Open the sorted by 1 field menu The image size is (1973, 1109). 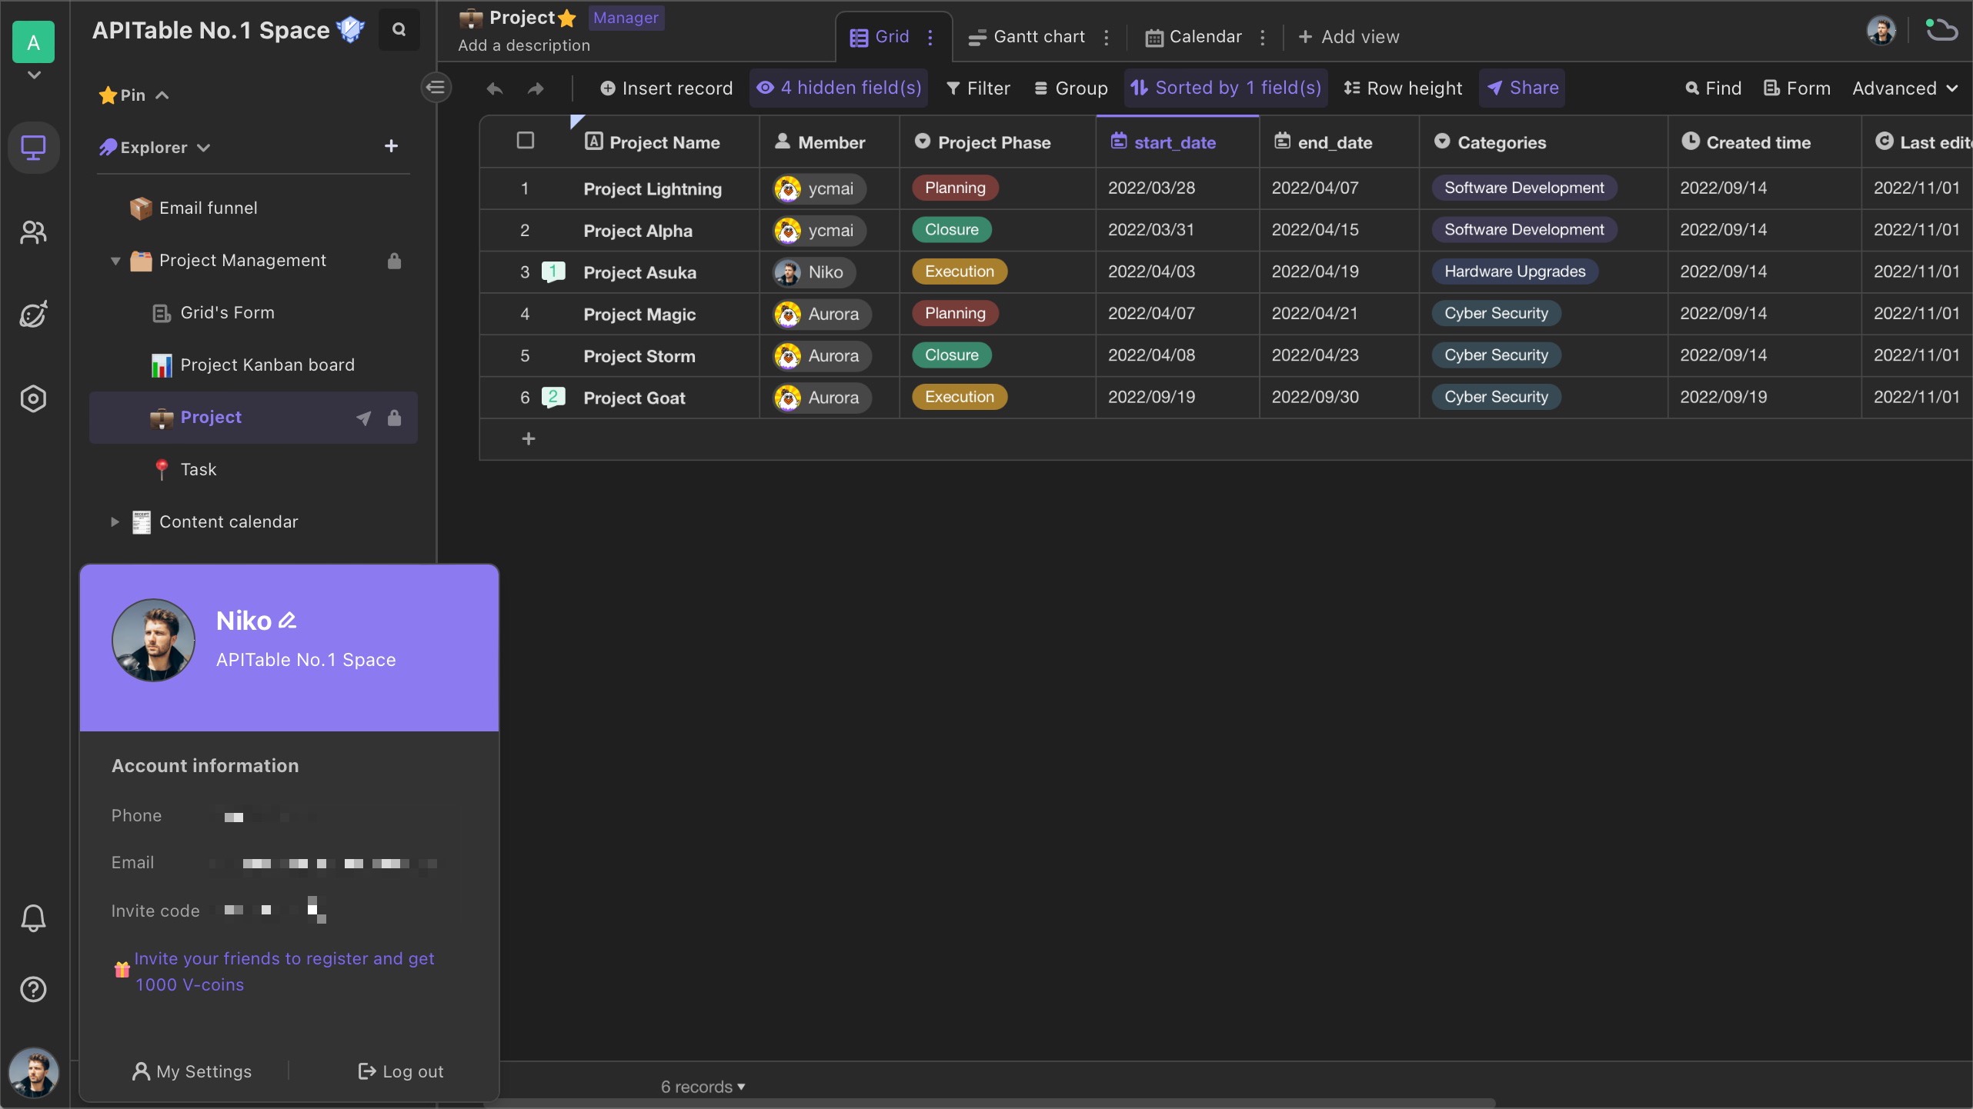coord(1225,87)
